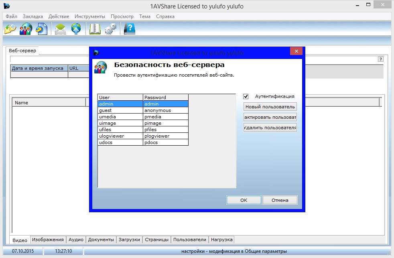Click the anonymous password cell
The image size is (394, 258).
point(166,110)
